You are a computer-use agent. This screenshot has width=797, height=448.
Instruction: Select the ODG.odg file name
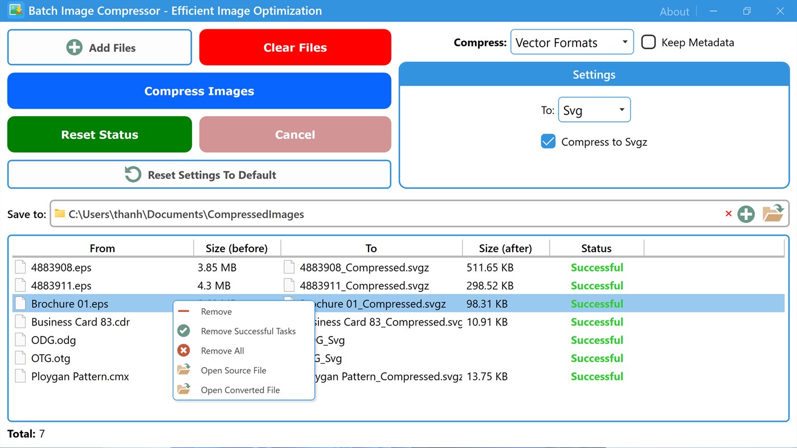(x=54, y=340)
